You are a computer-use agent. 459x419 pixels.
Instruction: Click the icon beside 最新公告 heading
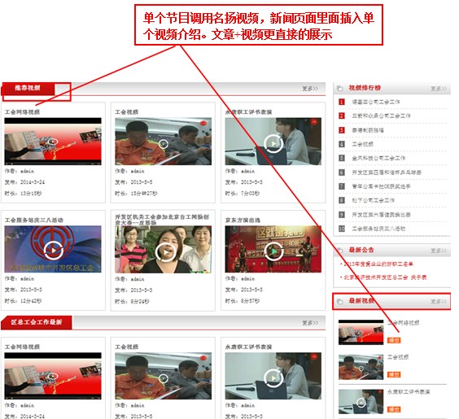click(x=340, y=250)
